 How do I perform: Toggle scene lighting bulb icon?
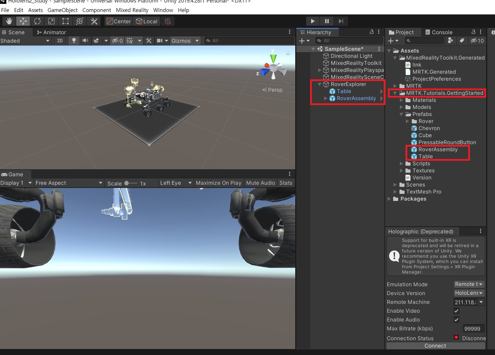(x=74, y=41)
